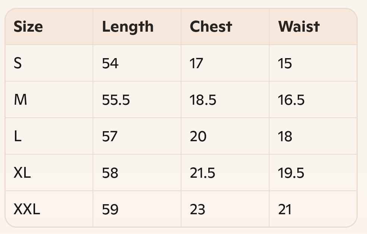367x234 pixels.
Task: Select the waist value 16.5
Action: [291, 100]
